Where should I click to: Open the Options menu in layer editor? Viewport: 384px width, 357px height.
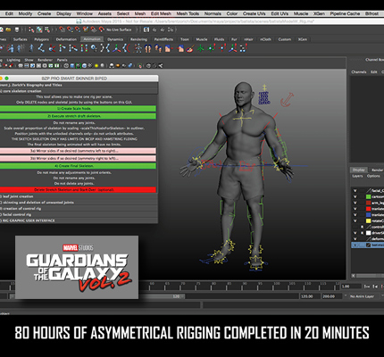click(x=373, y=176)
